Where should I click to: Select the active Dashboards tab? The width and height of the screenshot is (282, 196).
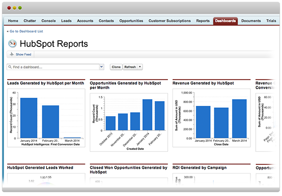[x=225, y=21]
